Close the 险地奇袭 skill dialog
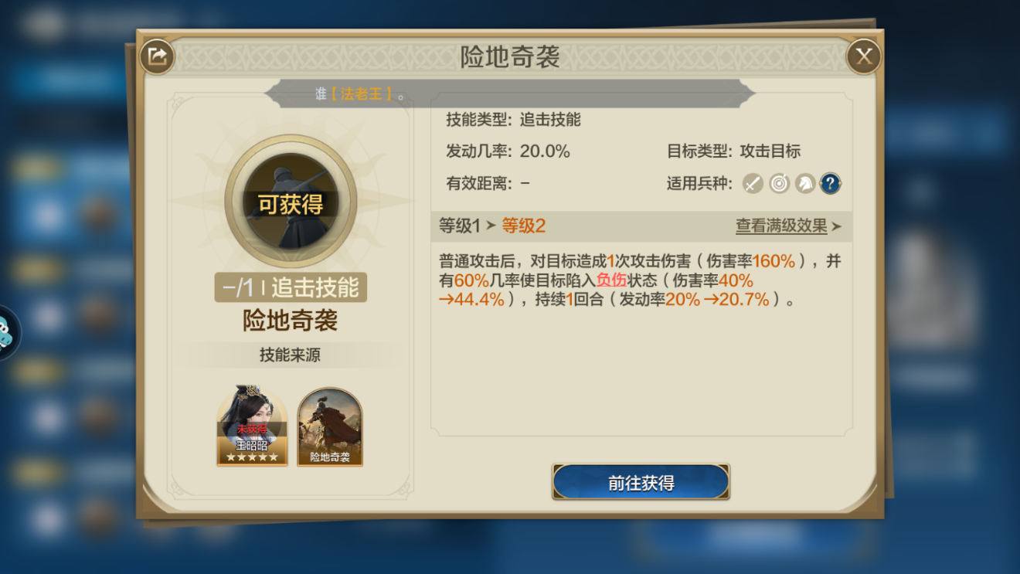Image resolution: width=1020 pixels, height=574 pixels. tap(863, 56)
